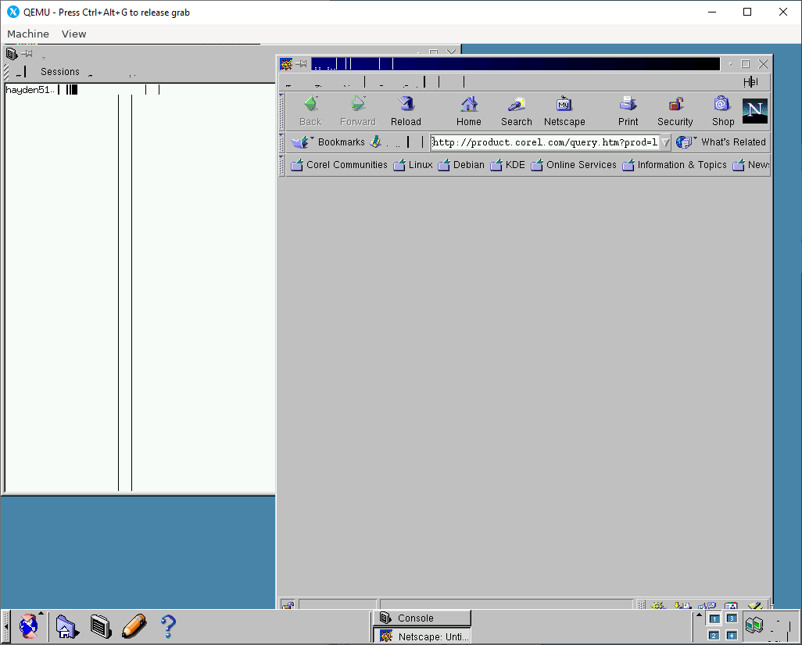Click the Netscape window menu icon
This screenshot has height=645, width=802.
click(286, 64)
